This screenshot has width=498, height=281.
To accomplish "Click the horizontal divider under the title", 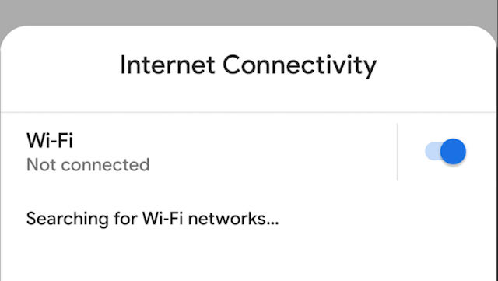I will coord(249,112).
